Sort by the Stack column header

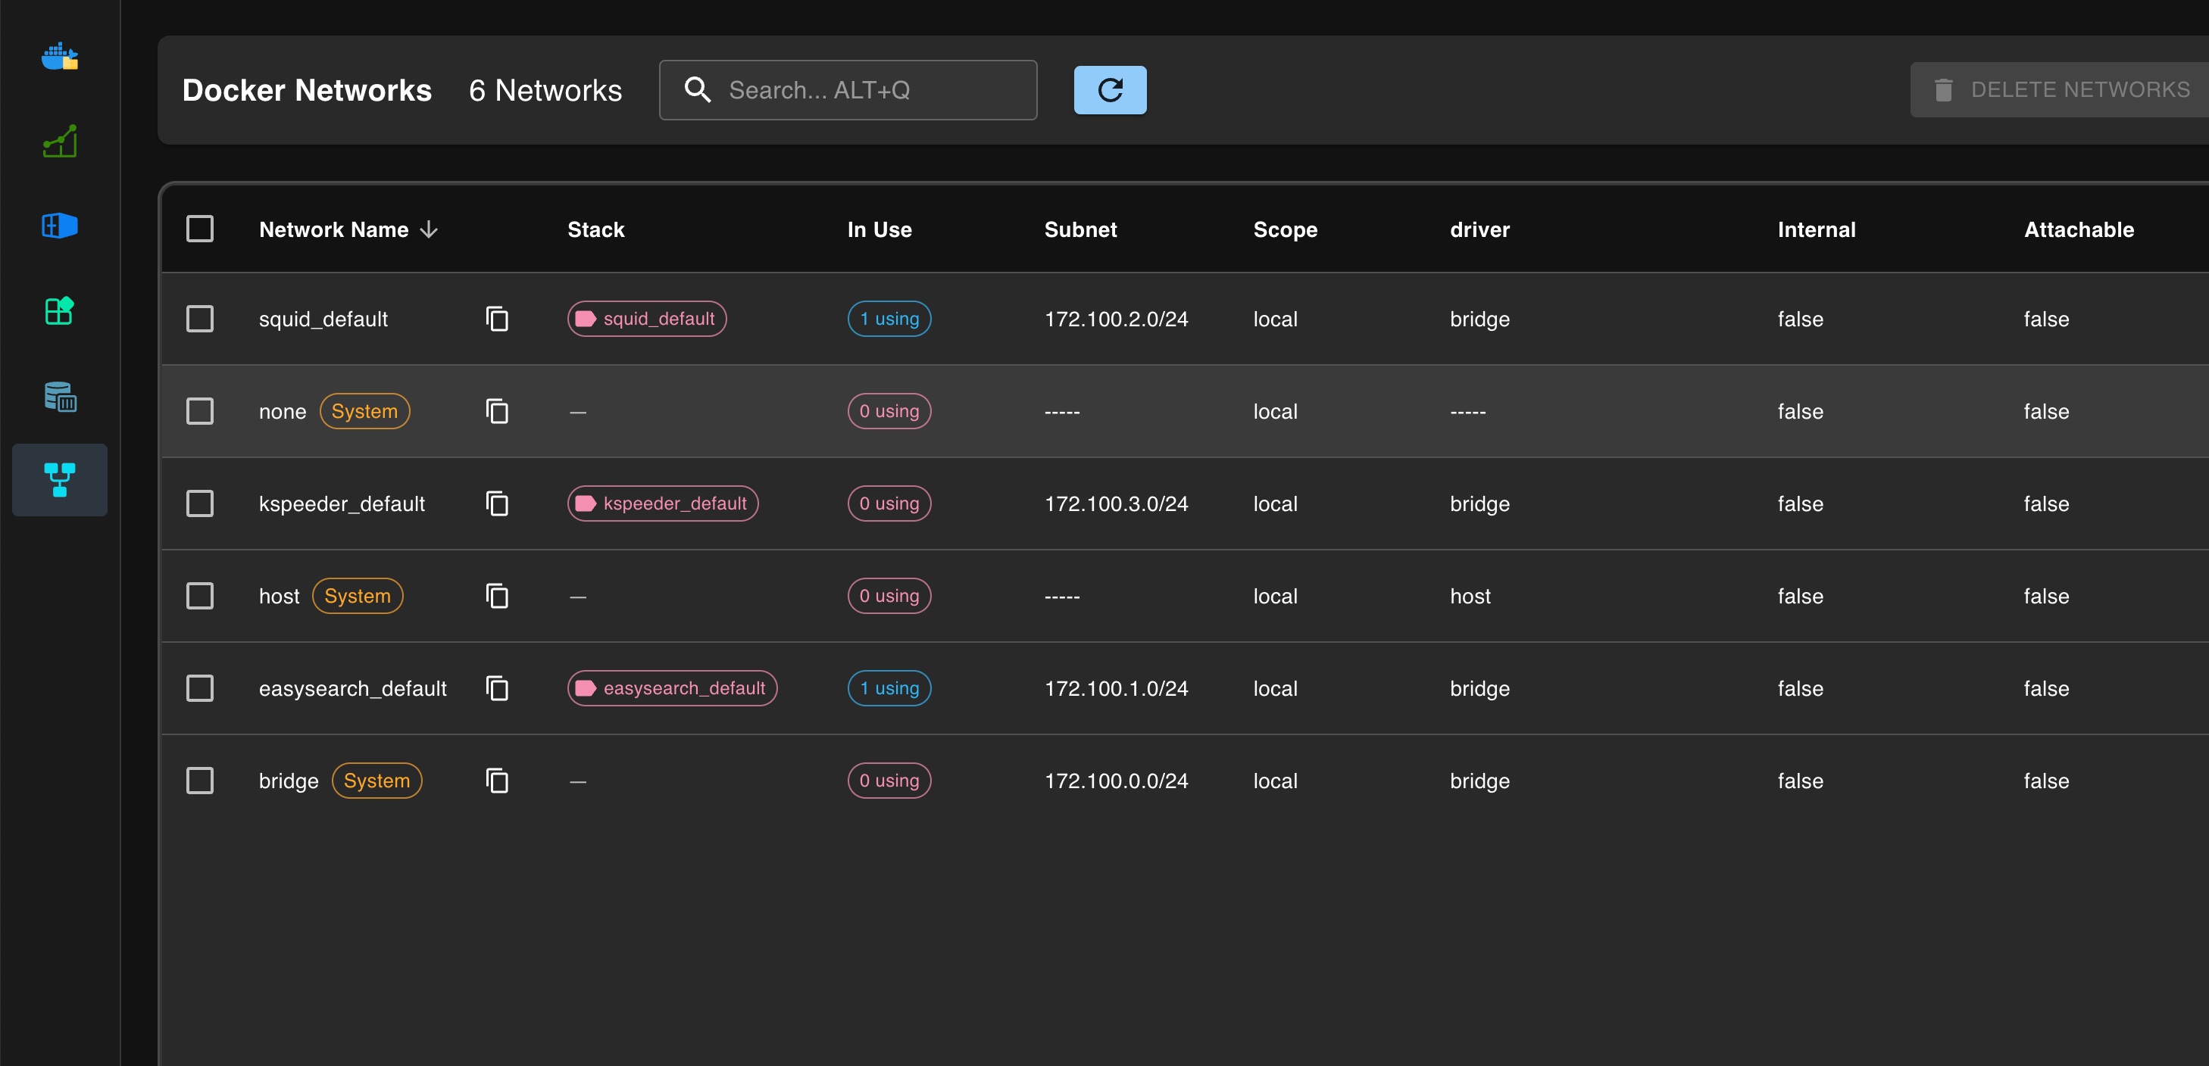pyautogui.click(x=596, y=229)
